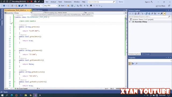Image resolution: width=172 pixels, height=97 pixels.
Task: Pause the screen recording
Action: coord(28,2)
